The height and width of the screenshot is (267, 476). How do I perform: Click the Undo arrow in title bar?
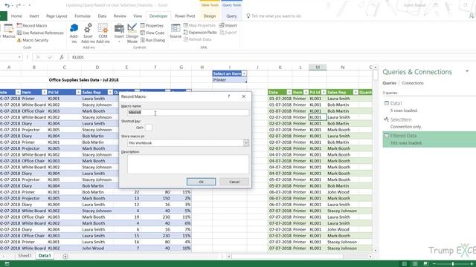tap(7, 5)
